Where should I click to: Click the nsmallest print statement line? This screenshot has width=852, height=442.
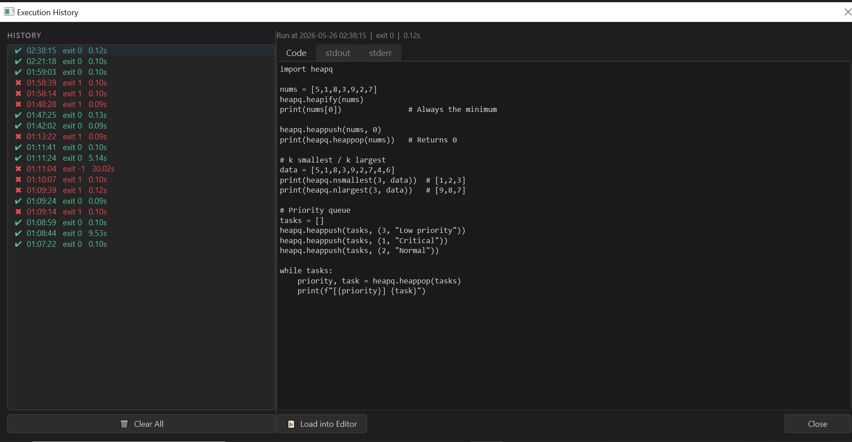(372, 180)
